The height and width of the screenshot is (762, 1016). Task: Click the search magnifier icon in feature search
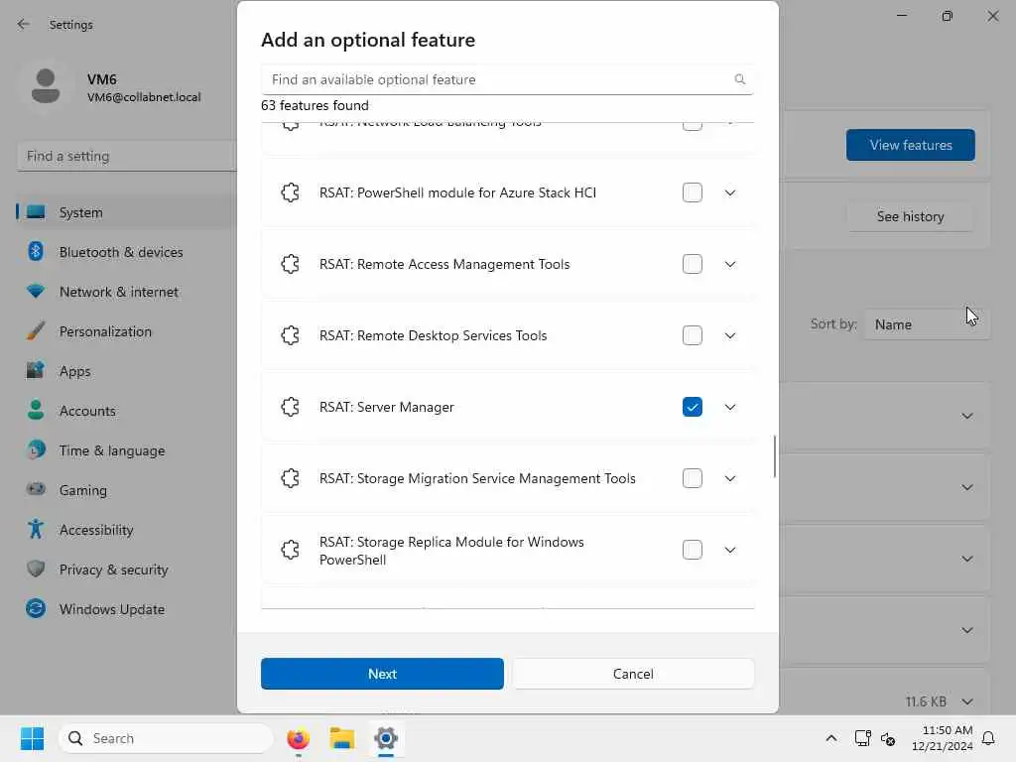click(x=739, y=79)
